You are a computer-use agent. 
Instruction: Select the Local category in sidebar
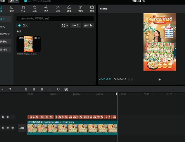click(5, 19)
